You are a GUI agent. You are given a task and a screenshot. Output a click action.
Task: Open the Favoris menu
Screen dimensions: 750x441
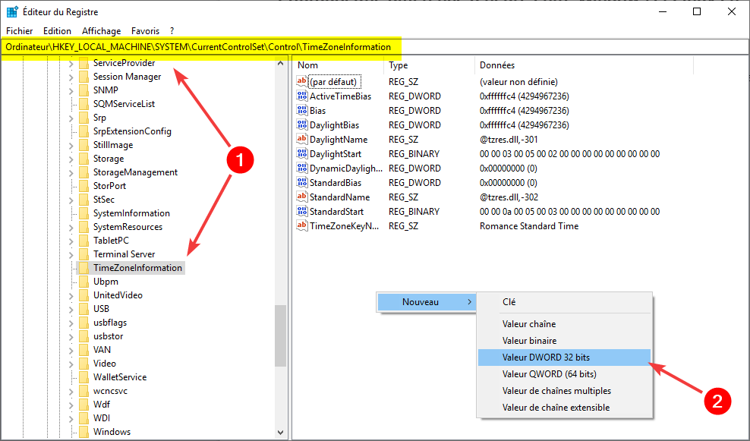click(x=146, y=30)
